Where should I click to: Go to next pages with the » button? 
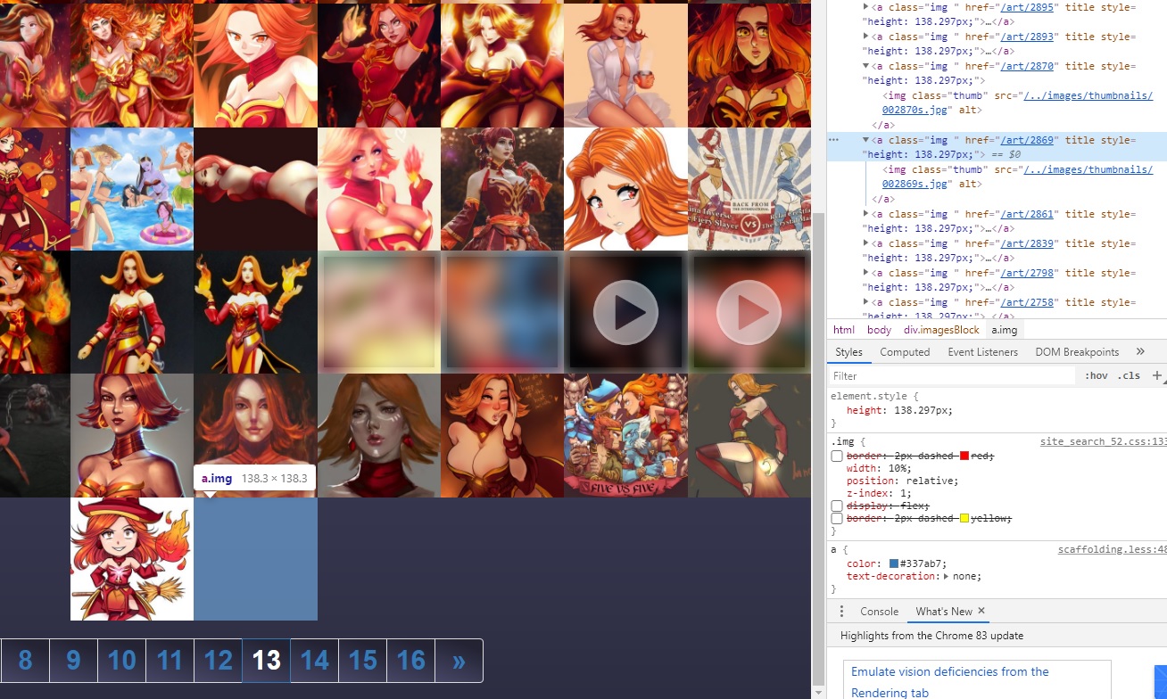tap(459, 661)
